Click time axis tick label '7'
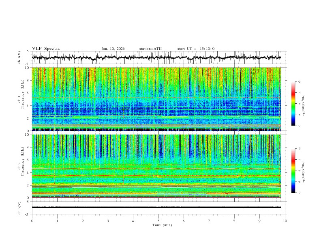 point(209,221)
